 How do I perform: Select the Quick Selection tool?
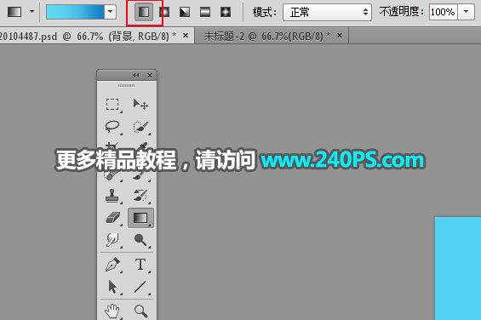pos(140,127)
